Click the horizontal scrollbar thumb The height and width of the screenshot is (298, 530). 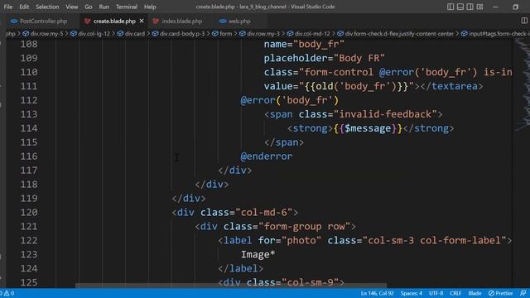click(231, 286)
